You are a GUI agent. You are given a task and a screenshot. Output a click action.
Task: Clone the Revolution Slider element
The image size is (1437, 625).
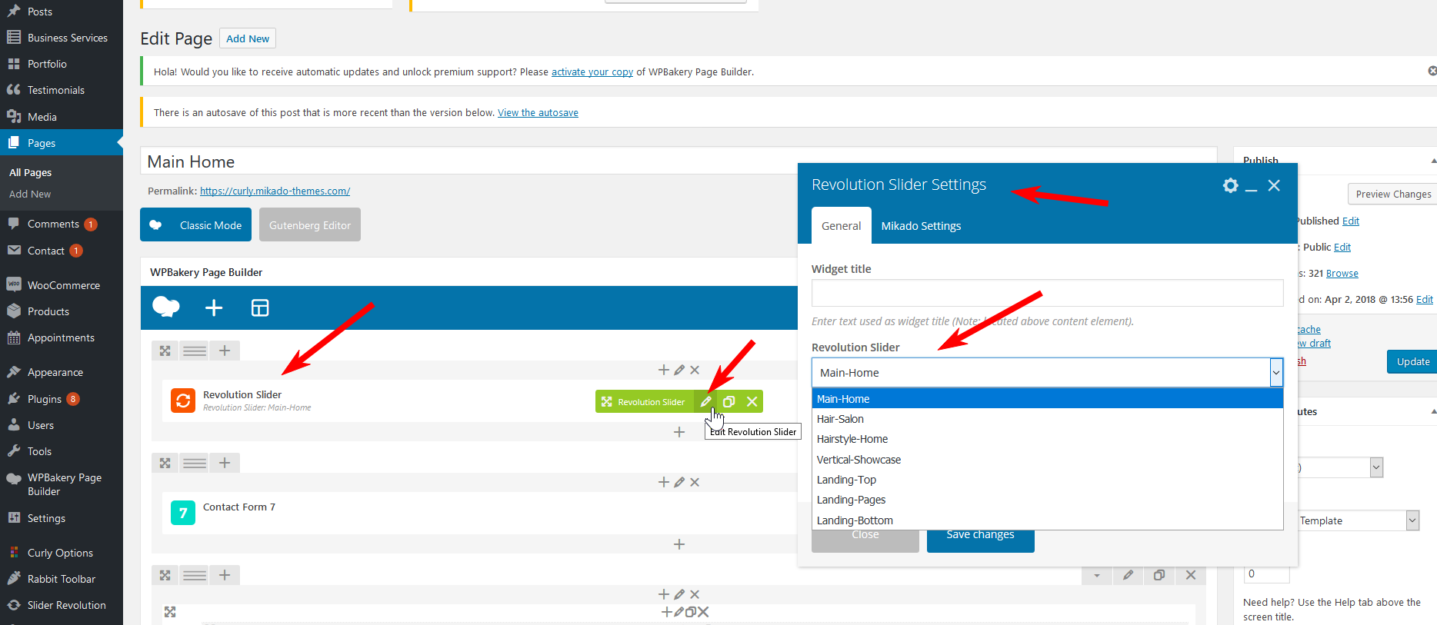729,401
